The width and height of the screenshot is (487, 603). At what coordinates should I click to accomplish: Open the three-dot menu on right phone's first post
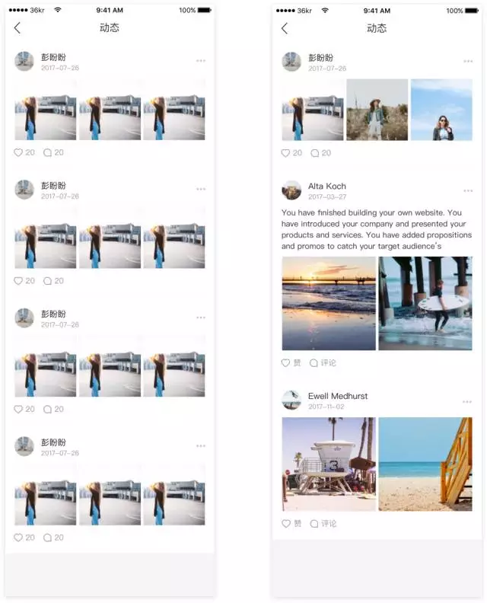[468, 61]
